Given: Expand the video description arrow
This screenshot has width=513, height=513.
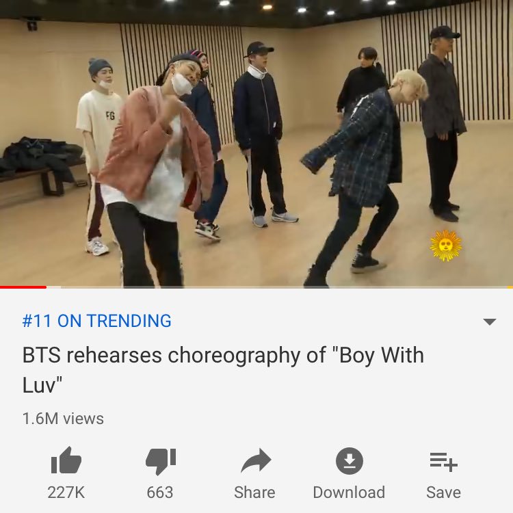Looking at the screenshot, I should [x=490, y=321].
